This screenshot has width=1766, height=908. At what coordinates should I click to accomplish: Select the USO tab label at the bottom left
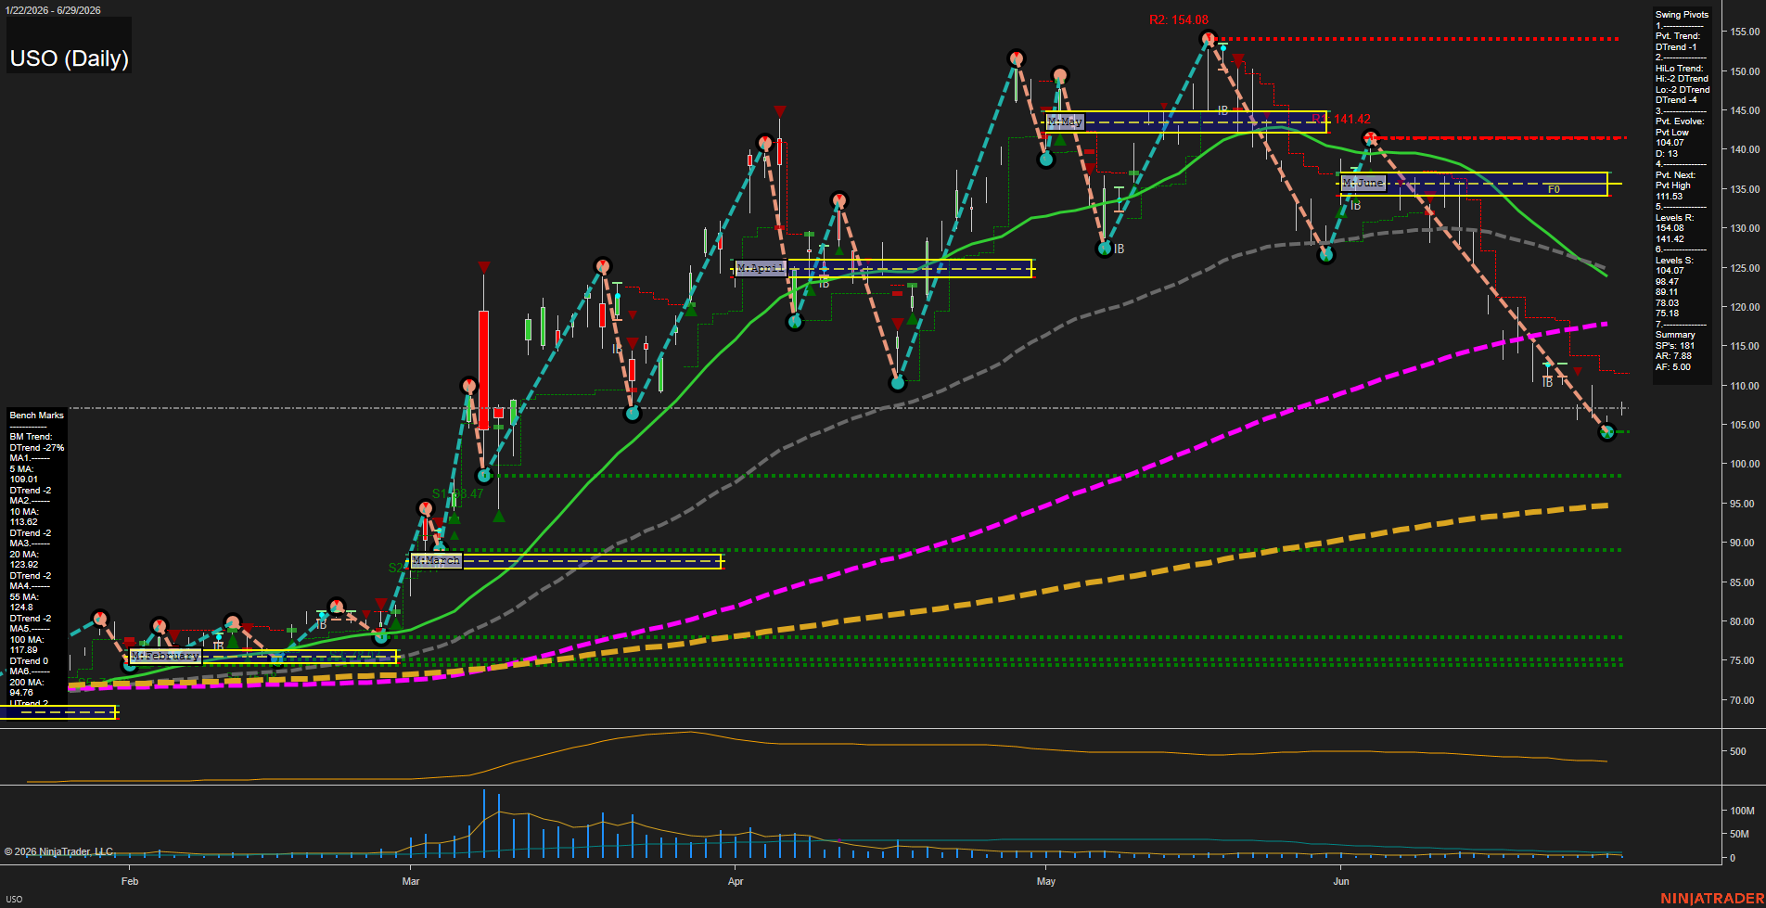coord(14,899)
